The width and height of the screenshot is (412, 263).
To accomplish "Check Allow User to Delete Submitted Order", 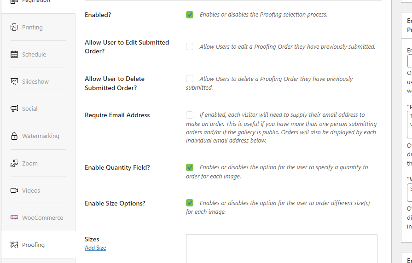I will pyautogui.click(x=190, y=79).
